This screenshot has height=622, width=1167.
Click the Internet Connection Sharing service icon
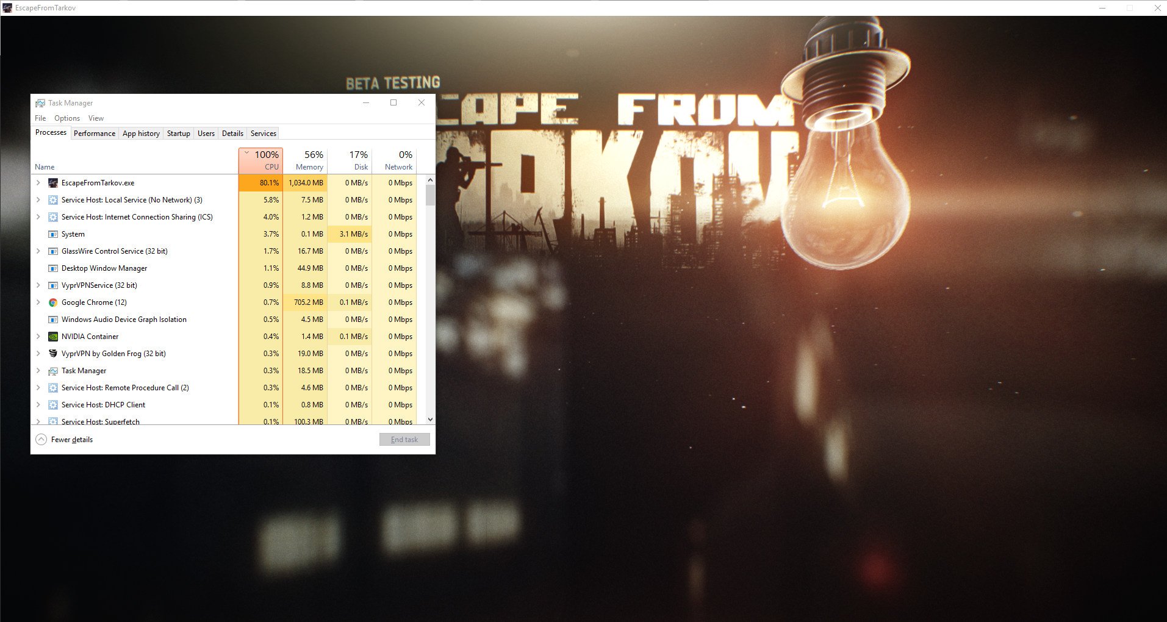(53, 217)
